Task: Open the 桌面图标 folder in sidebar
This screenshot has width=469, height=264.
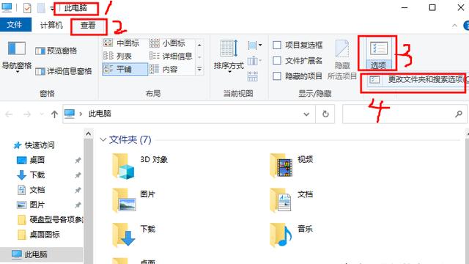Action: click(39, 235)
